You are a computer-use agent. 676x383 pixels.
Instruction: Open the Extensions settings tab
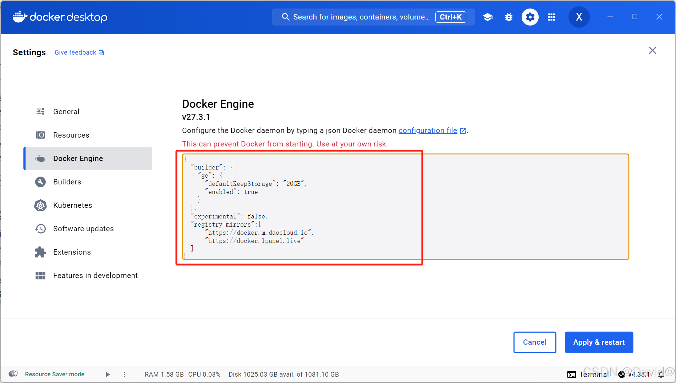coord(88,252)
